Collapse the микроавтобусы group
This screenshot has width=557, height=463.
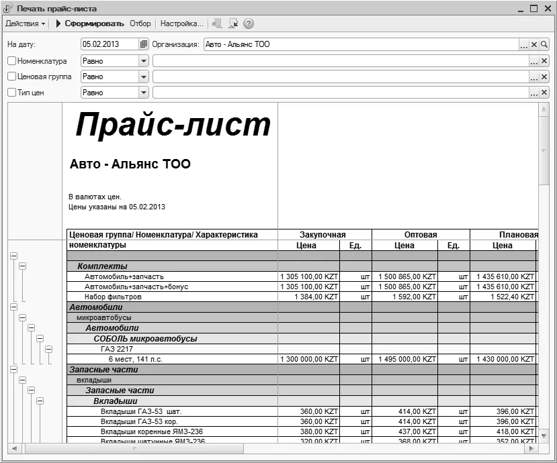click(x=22, y=317)
